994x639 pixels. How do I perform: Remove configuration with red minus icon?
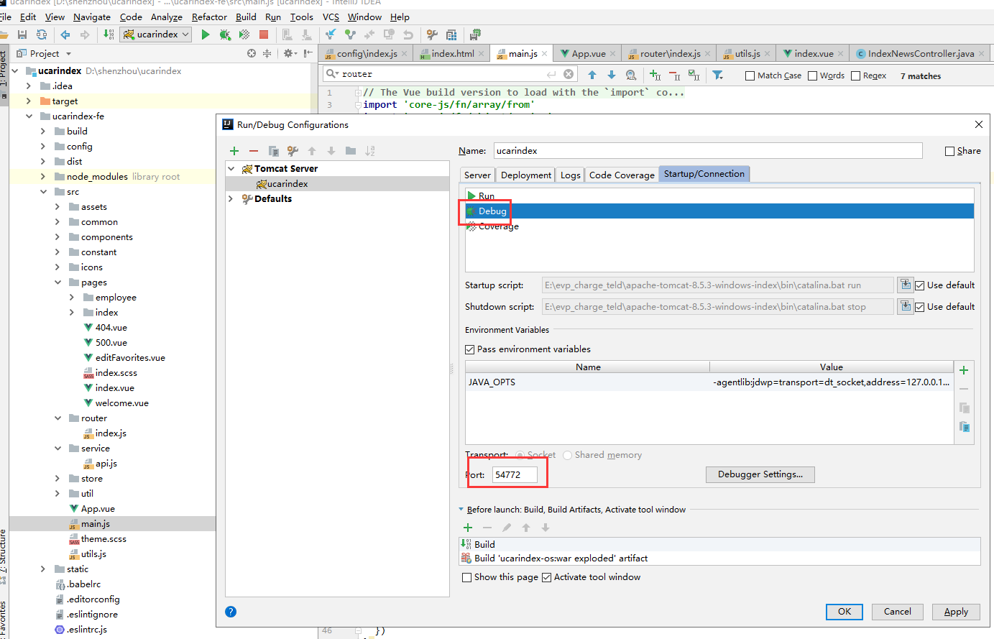click(254, 151)
